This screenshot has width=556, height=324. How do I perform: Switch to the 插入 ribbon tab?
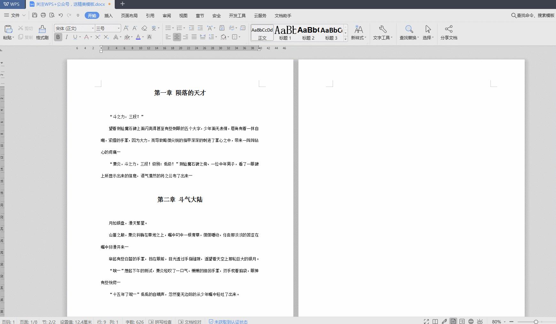[109, 15]
